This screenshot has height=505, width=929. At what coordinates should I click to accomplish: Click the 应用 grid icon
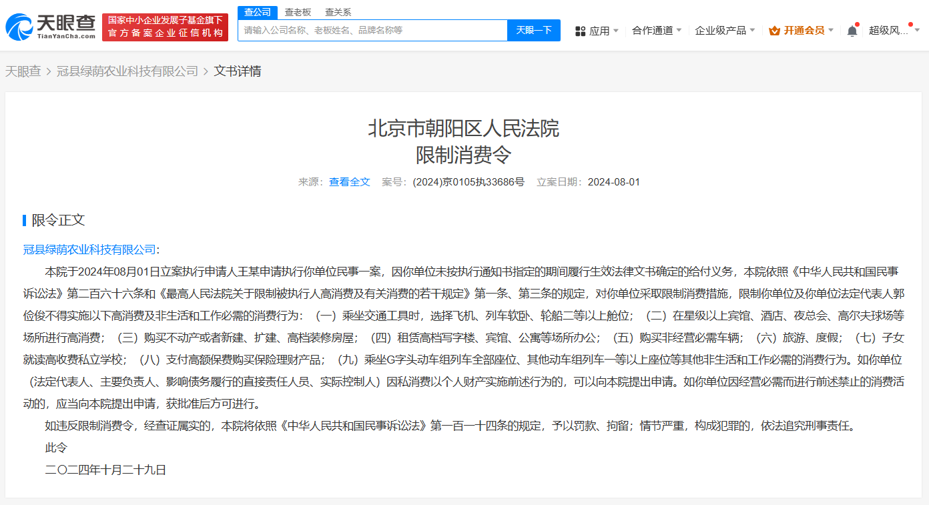point(580,31)
